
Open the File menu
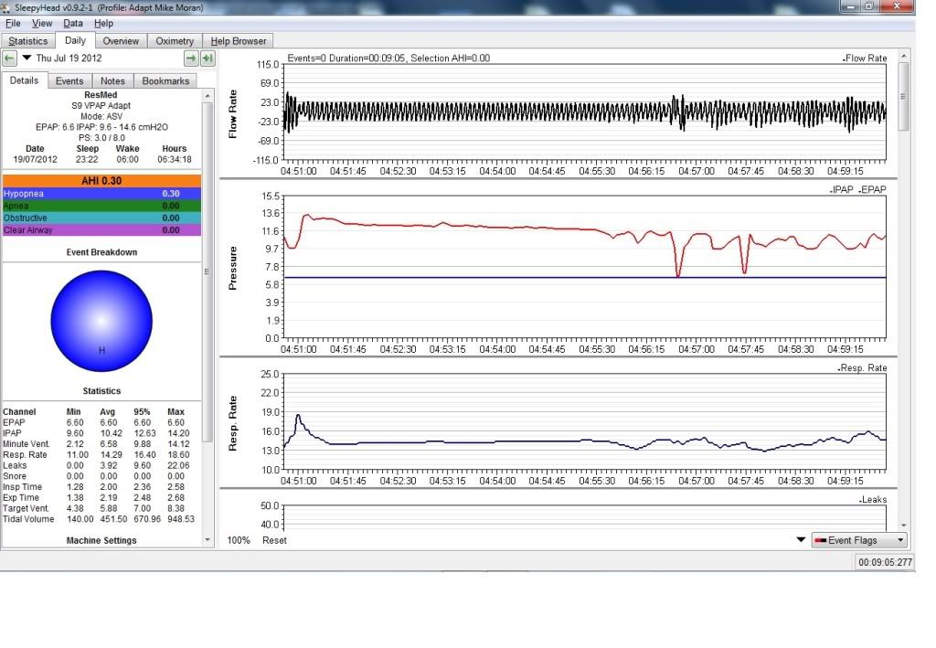(x=13, y=23)
